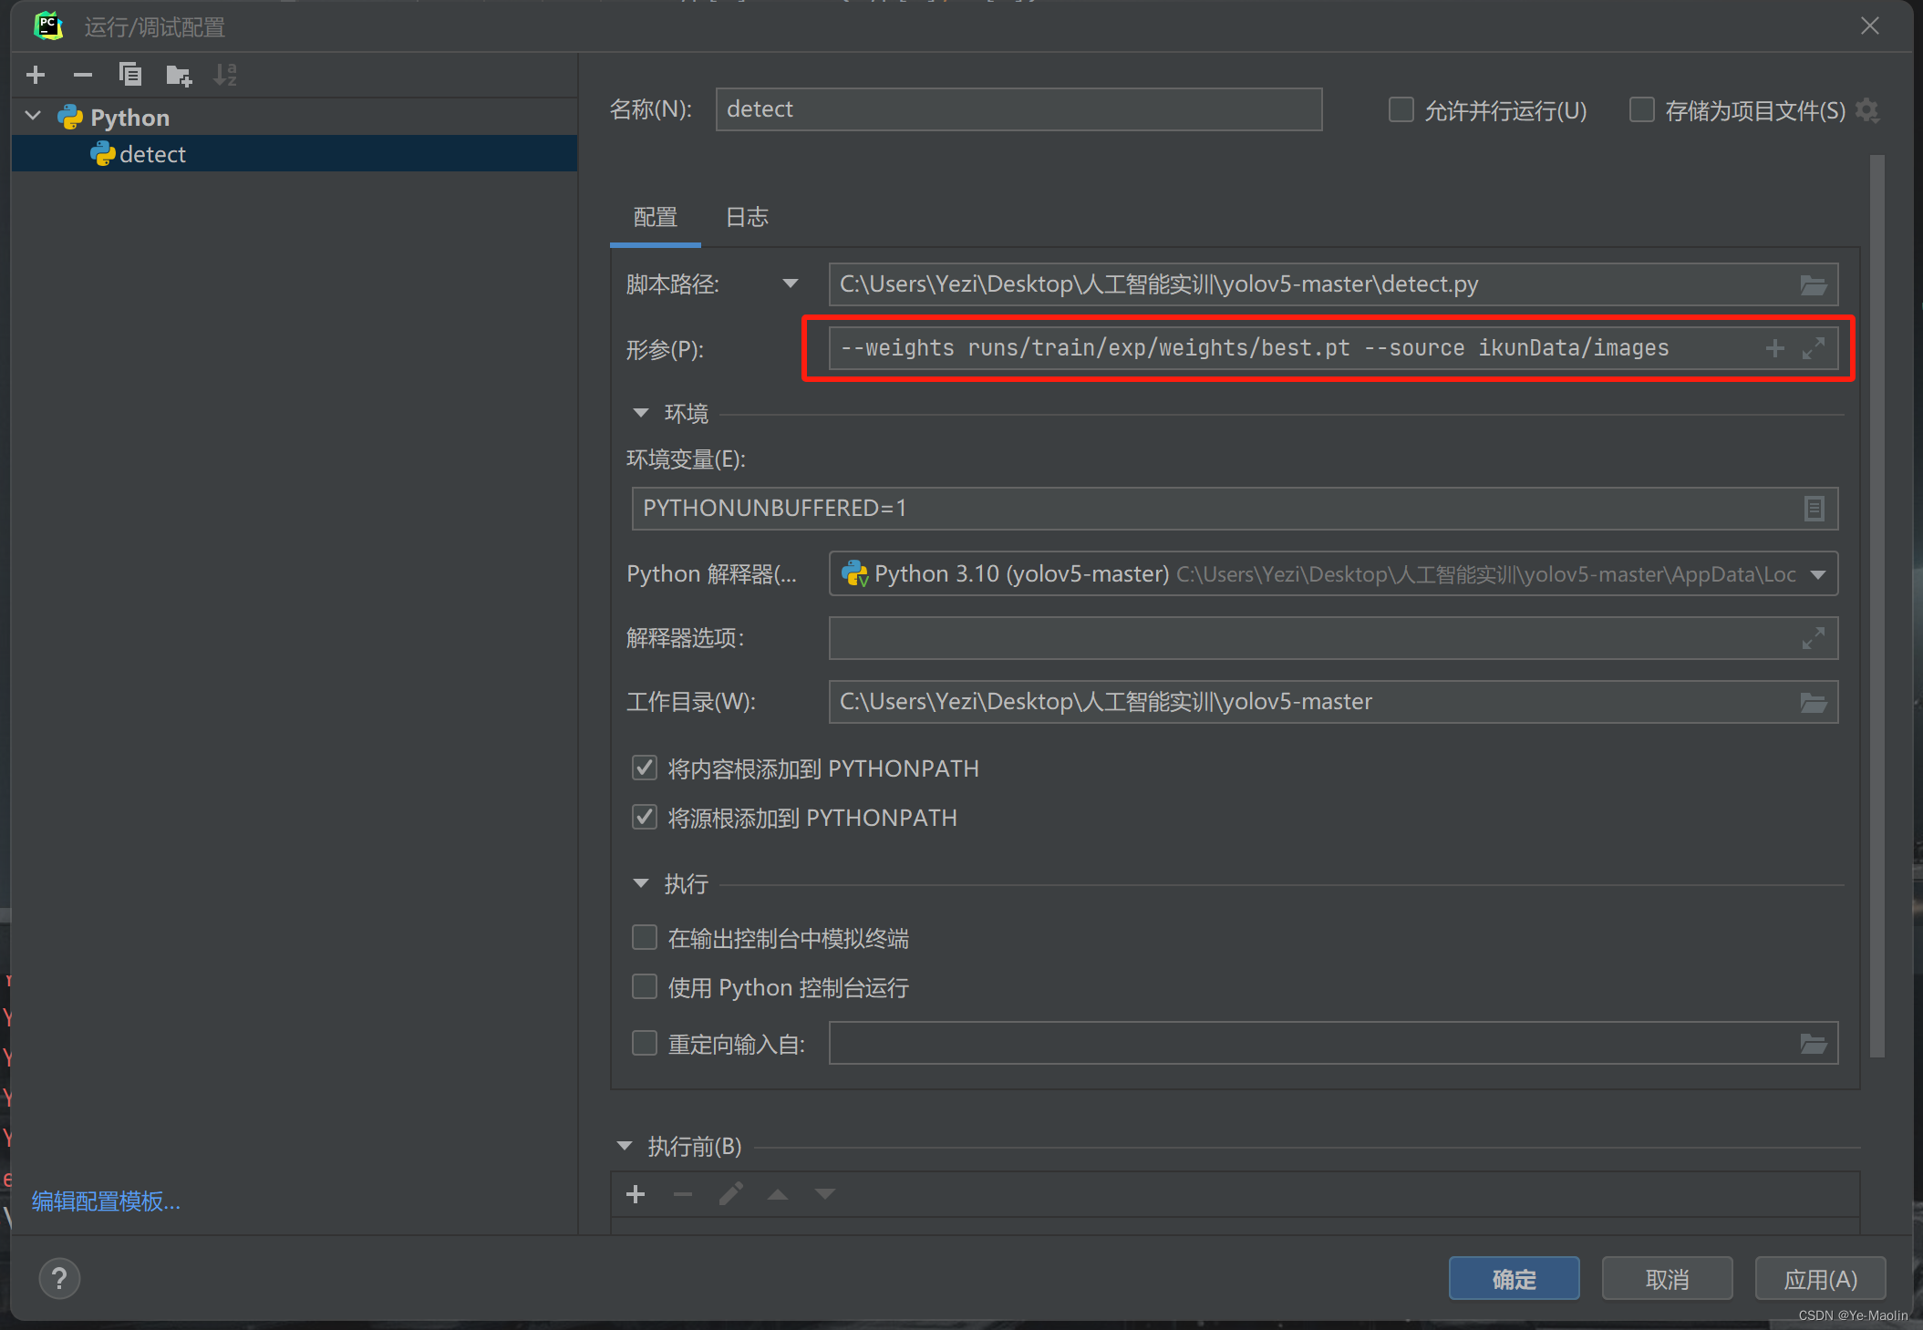This screenshot has width=1923, height=1330.
Task: Collapse the Python tree node
Action: (x=34, y=117)
